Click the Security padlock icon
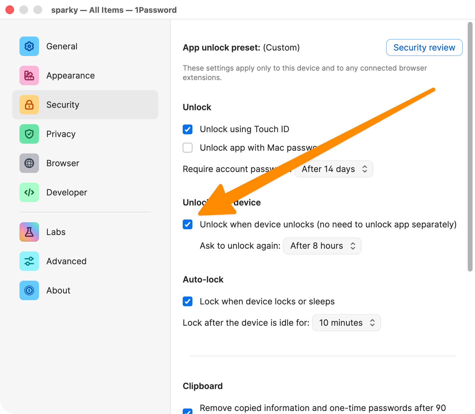Image resolution: width=475 pixels, height=414 pixels. tap(29, 105)
